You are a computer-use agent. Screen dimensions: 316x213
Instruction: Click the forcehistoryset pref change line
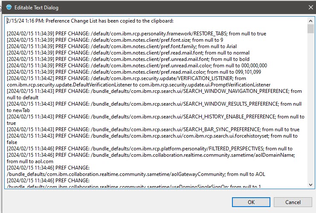click(152, 136)
